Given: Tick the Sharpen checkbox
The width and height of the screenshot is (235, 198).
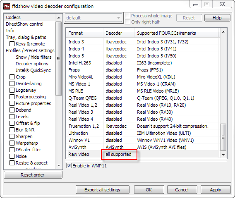Looking at the screenshot, I should point(12,136).
